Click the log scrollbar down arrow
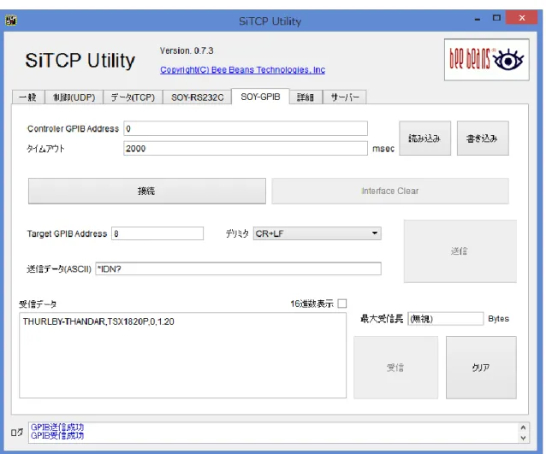Screen dimensions: 546x454 click(523, 438)
